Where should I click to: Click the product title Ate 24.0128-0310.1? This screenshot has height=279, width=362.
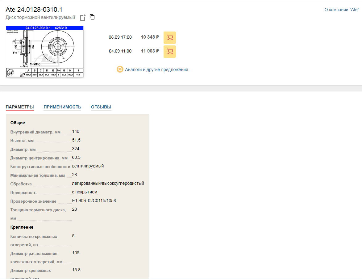pyautogui.click(x=34, y=10)
